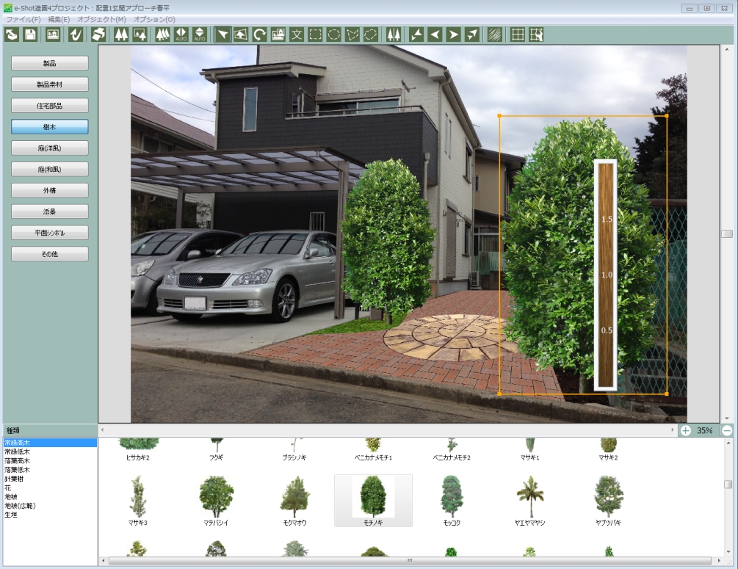This screenshot has height=569, width=738.
Task: Select the モチノキ tree thumbnail
Action: pyautogui.click(x=373, y=500)
